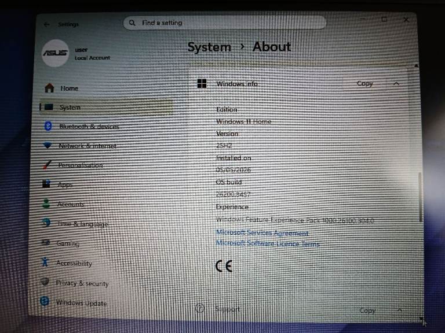
Task: Click the Gaming controller icon
Action: pyautogui.click(x=45, y=242)
